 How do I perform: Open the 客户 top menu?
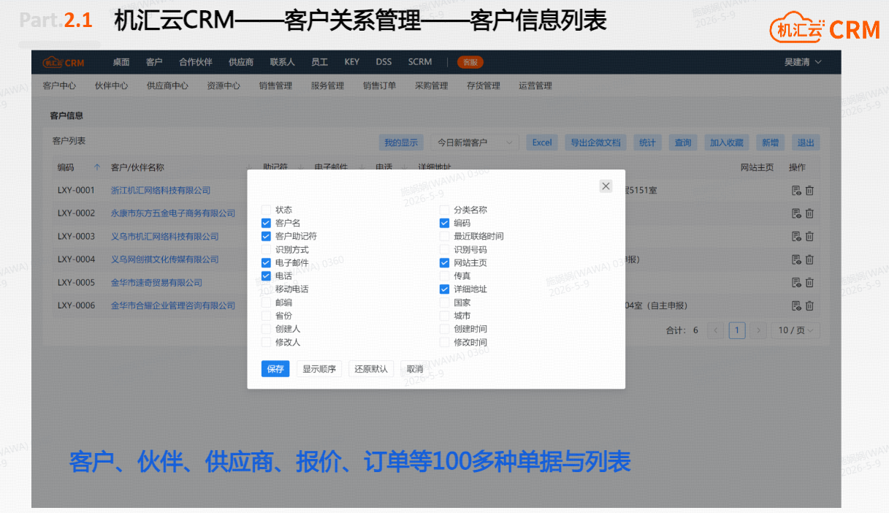click(x=154, y=62)
